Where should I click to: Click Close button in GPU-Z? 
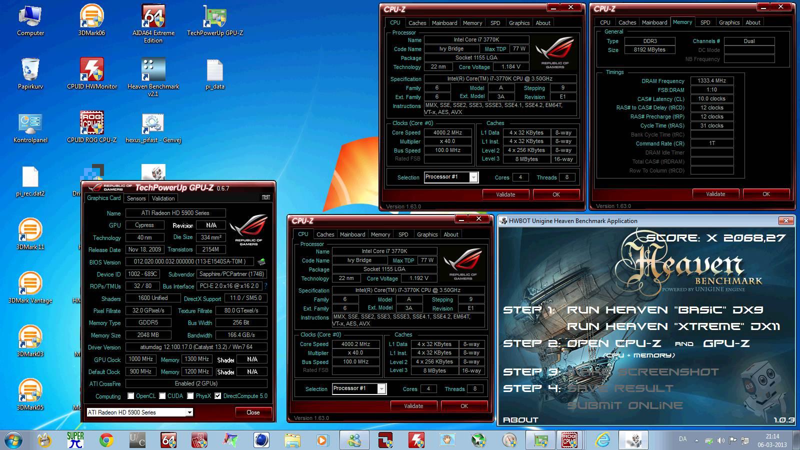(x=253, y=412)
